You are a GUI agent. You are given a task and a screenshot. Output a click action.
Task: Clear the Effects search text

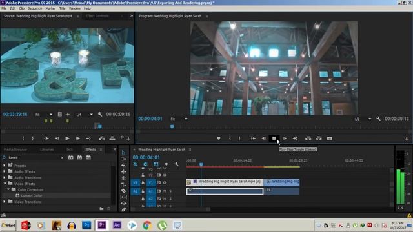tap(62, 157)
